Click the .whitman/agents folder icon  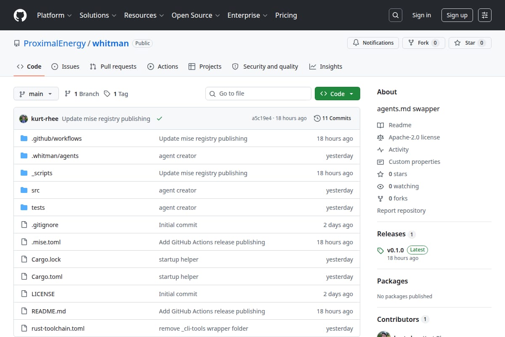[24, 156]
